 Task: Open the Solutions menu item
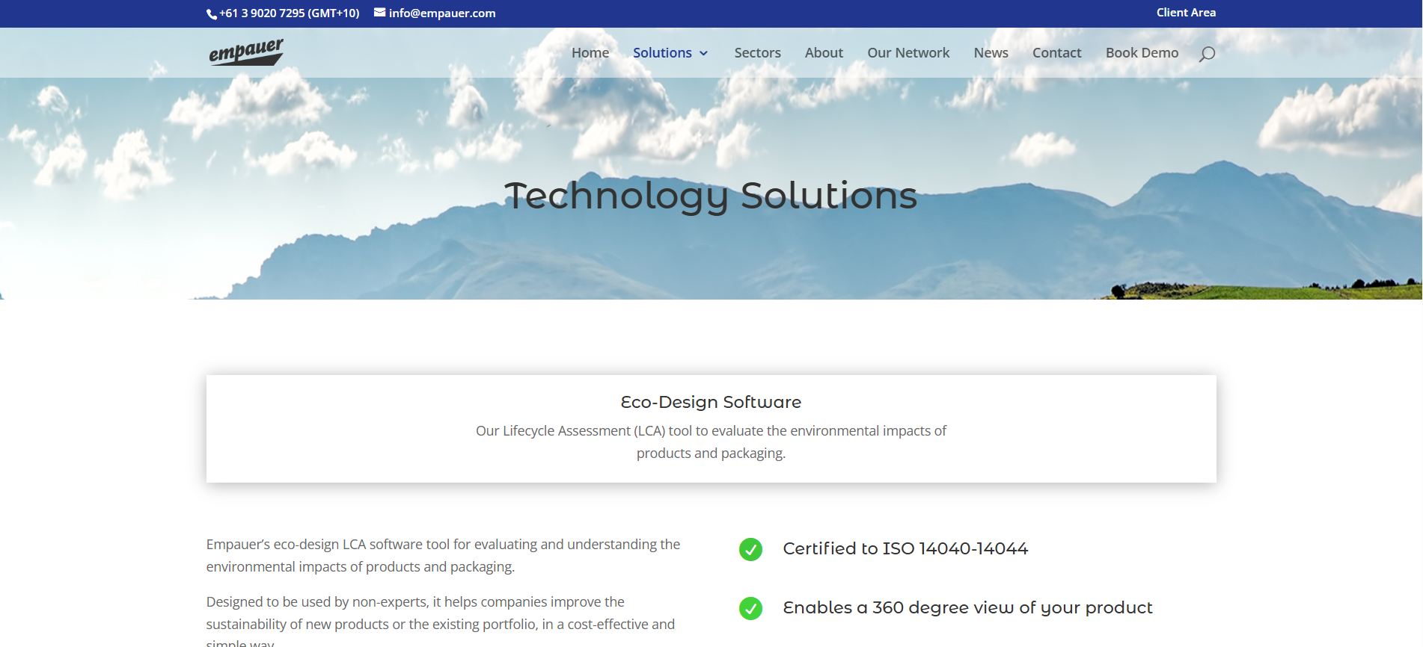point(662,53)
